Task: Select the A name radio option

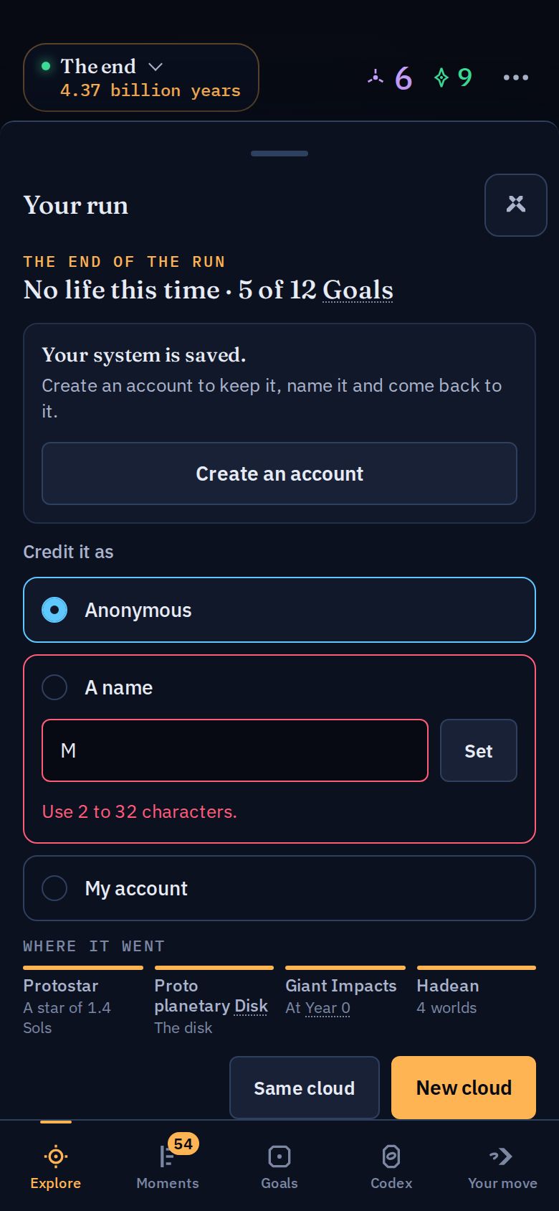Action: coord(54,687)
